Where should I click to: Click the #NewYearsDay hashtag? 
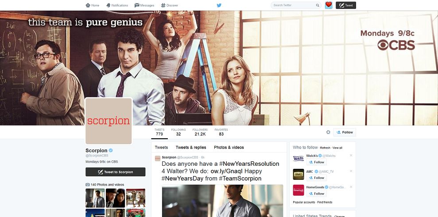pyautogui.click(x=182, y=179)
